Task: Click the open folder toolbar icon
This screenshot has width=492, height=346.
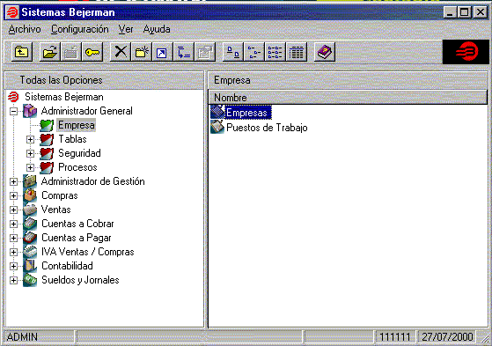Action: point(50,52)
